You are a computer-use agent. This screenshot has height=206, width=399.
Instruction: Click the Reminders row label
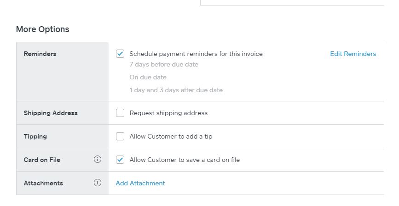(40, 54)
